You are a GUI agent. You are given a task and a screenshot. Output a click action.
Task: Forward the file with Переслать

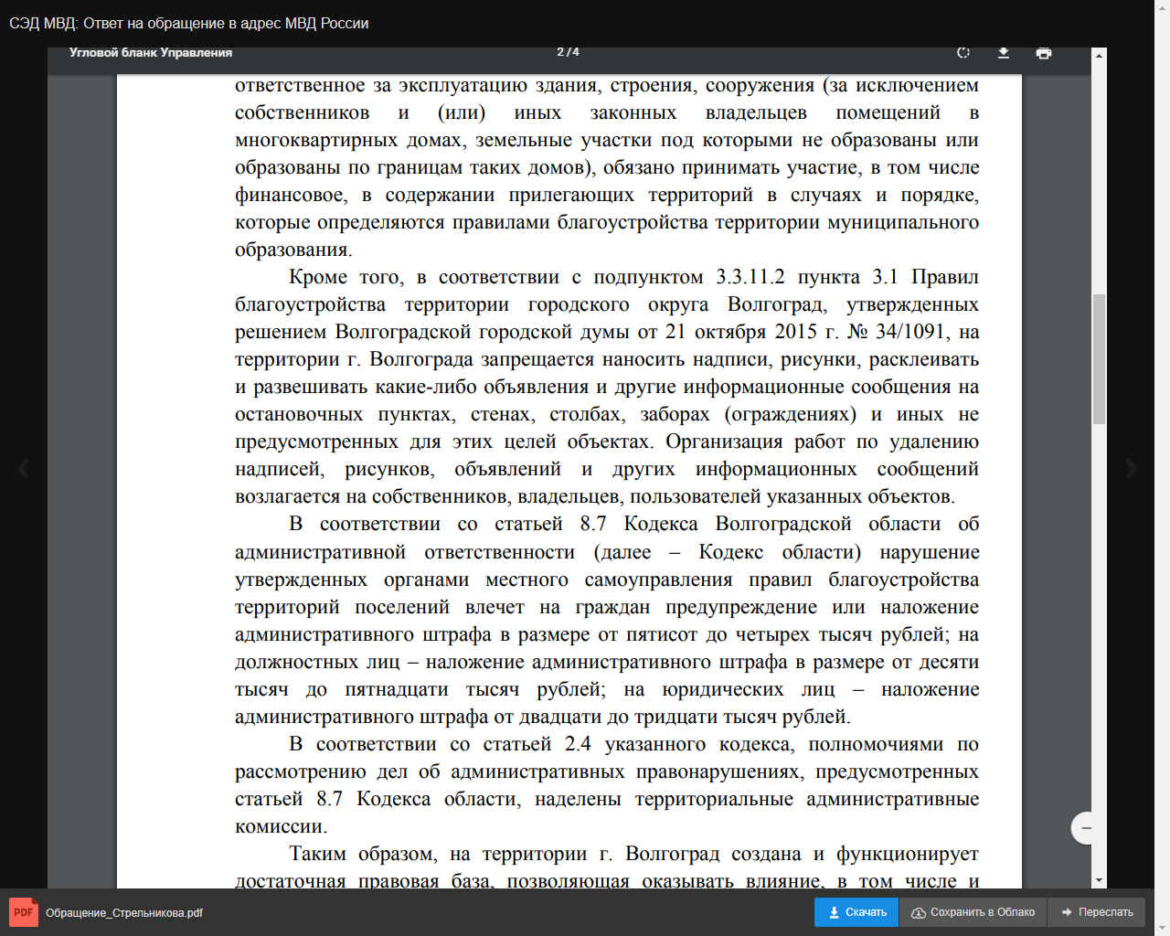pos(1097,912)
